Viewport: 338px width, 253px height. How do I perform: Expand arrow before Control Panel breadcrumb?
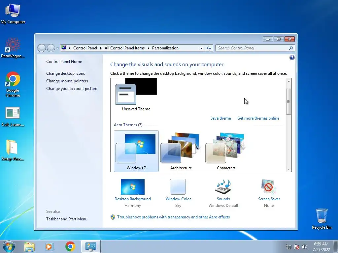pyautogui.click(x=69, y=48)
